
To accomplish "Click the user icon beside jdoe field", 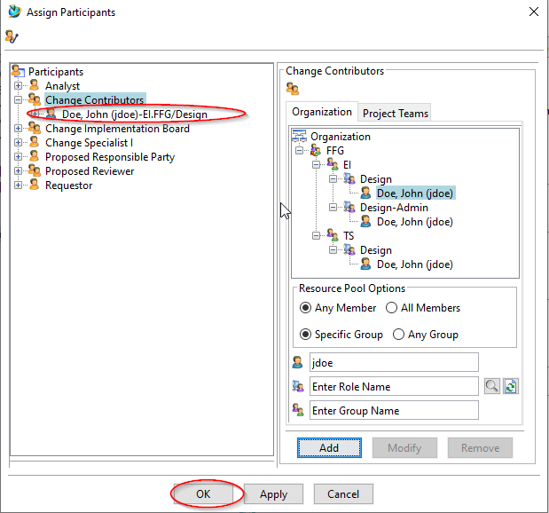I will pos(298,362).
